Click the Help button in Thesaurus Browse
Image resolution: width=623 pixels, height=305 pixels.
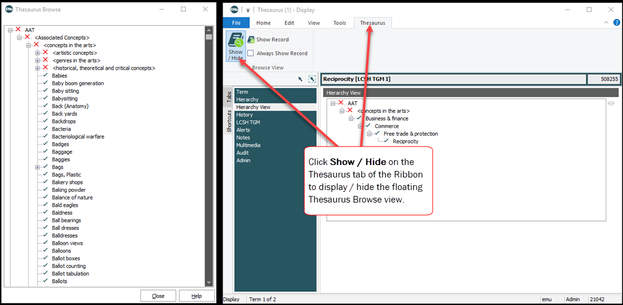click(x=195, y=296)
